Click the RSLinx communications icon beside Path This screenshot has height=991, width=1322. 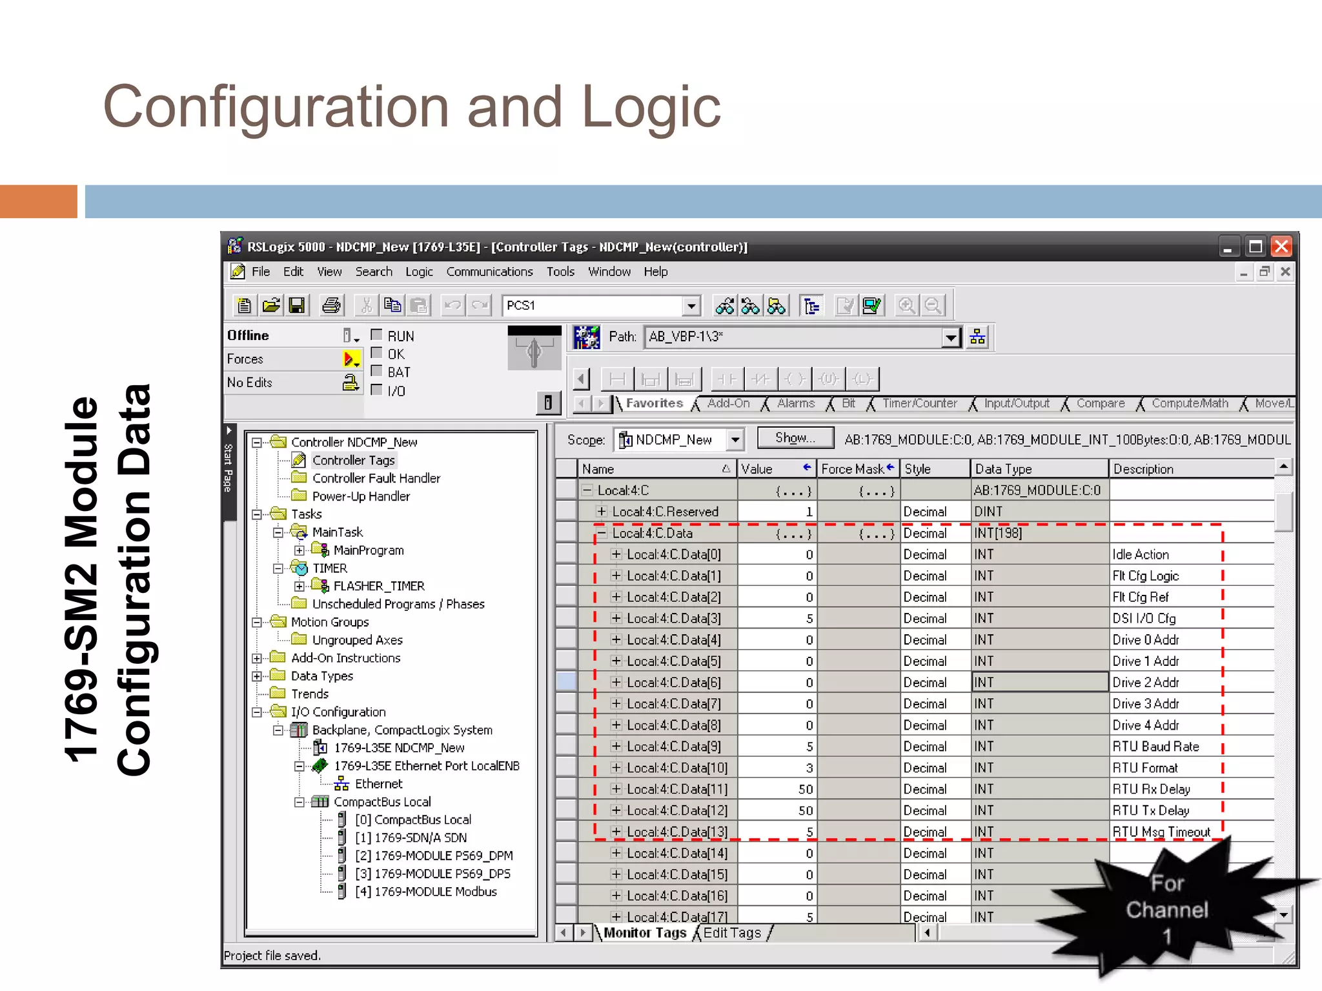click(587, 337)
